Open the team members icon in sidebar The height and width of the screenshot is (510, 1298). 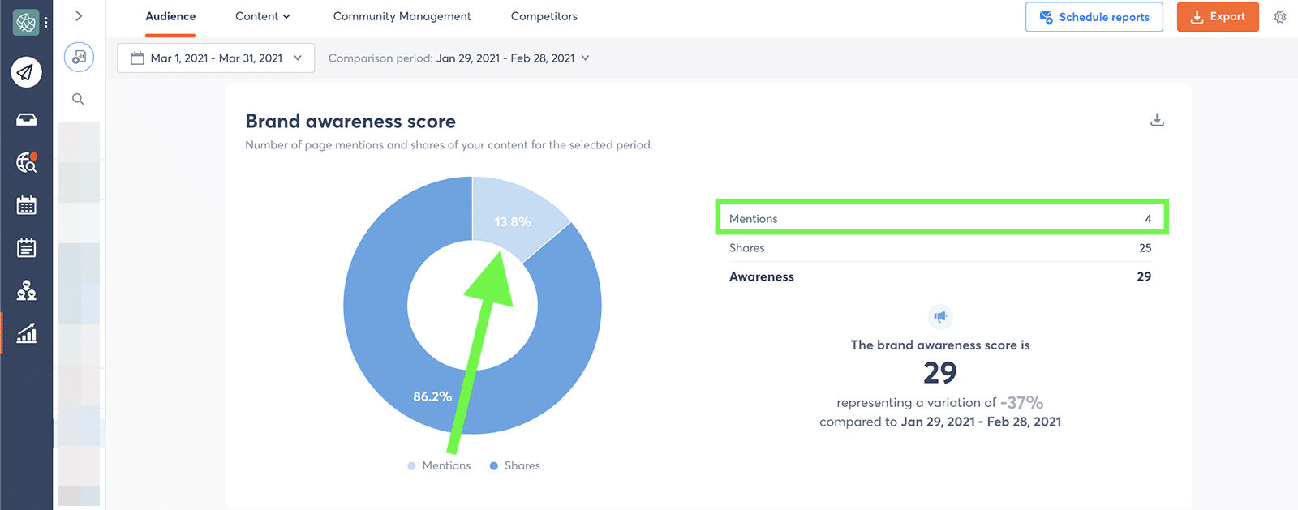pyautogui.click(x=26, y=290)
